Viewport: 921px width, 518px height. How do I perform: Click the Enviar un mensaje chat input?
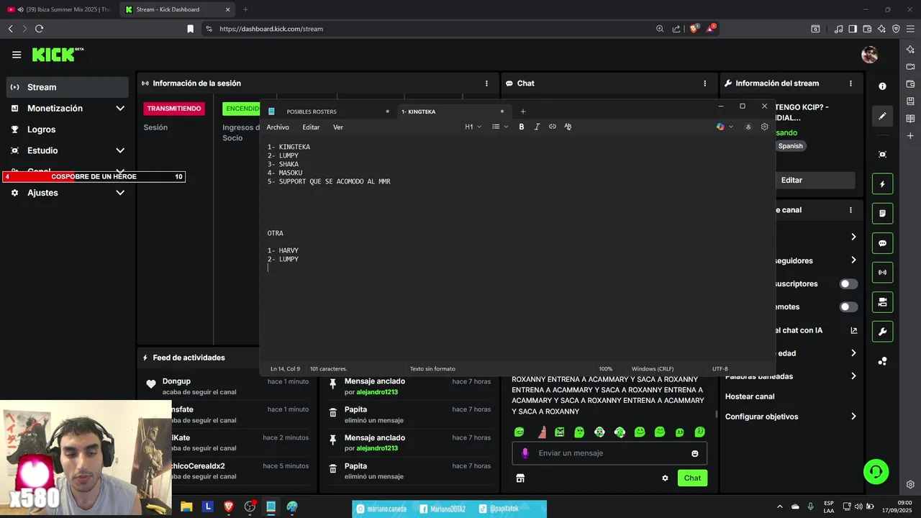(609, 453)
